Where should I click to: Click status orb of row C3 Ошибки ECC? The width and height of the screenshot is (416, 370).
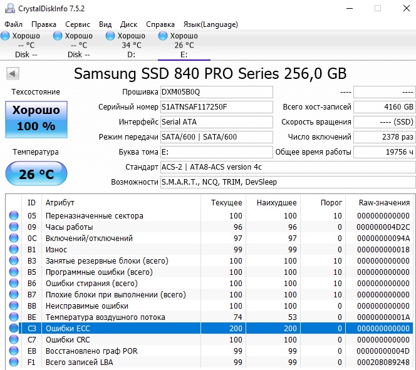coord(14,328)
